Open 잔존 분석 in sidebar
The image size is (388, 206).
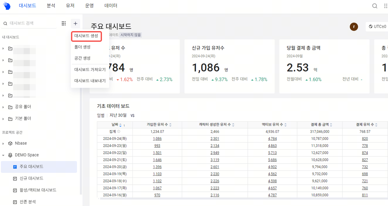(28, 202)
